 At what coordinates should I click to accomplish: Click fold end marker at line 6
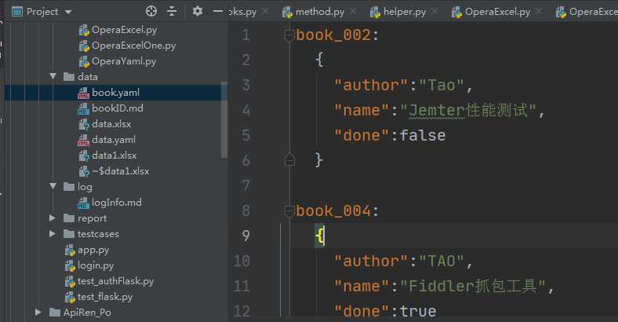point(289,159)
